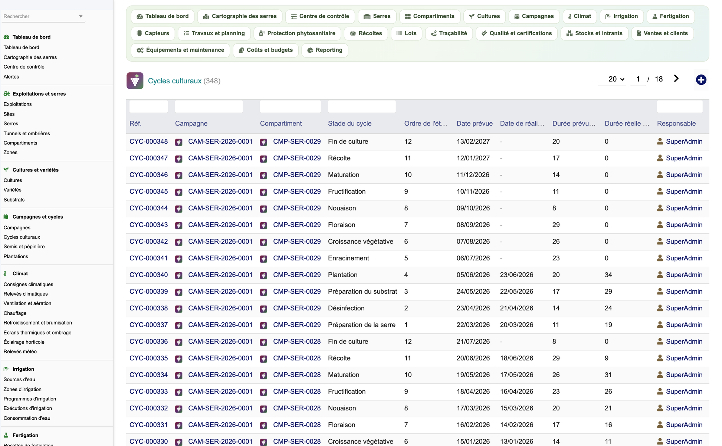This screenshot has height=446, width=722.
Task: Click the Responsable column filter field
Action: click(680, 106)
